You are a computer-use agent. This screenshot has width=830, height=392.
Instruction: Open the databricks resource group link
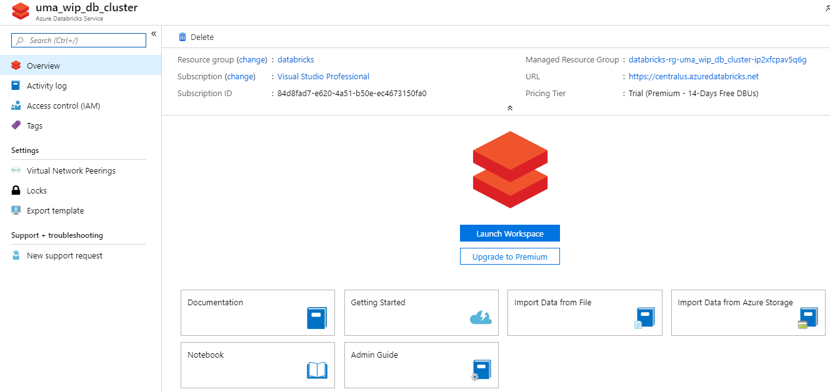coord(296,60)
